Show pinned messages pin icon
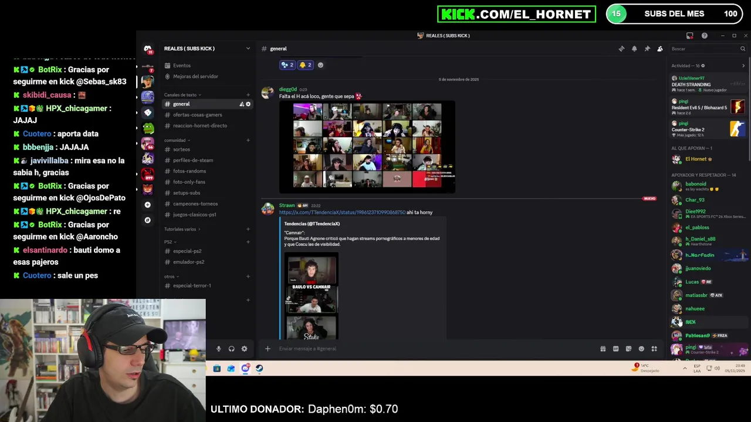This screenshot has width=751, height=422. pos(647,49)
